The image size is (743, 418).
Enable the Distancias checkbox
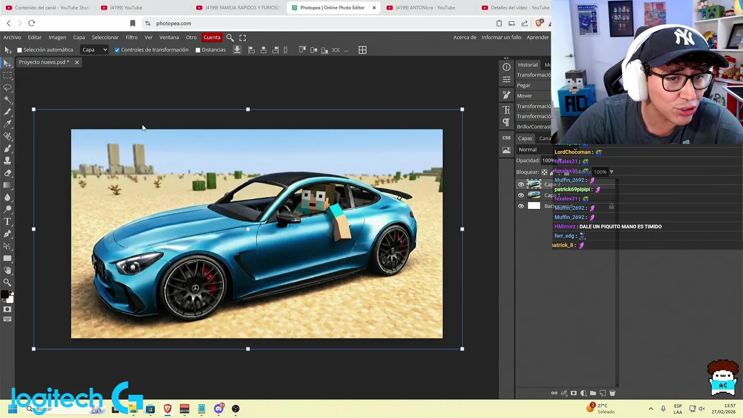tap(198, 50)
